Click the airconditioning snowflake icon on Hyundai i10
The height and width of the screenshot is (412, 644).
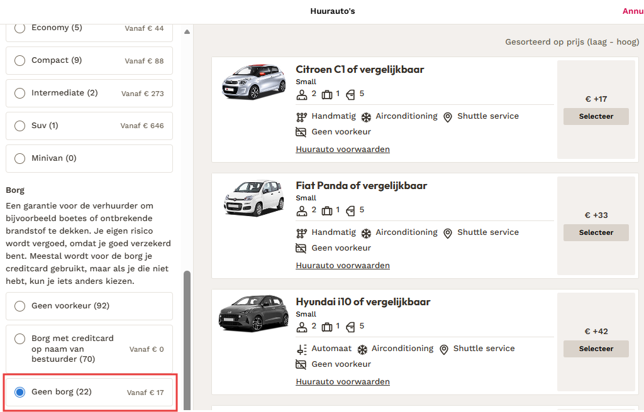[362, 350]
